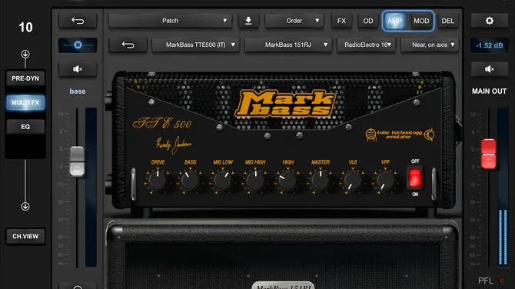Toggle the FX module

click(341, 21)
